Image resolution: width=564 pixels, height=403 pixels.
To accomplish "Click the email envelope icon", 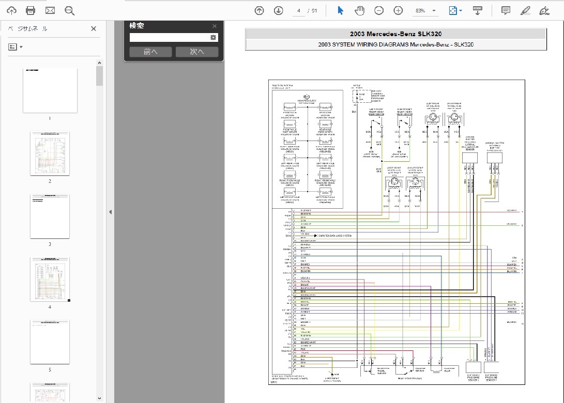I will tap(50, 10).
